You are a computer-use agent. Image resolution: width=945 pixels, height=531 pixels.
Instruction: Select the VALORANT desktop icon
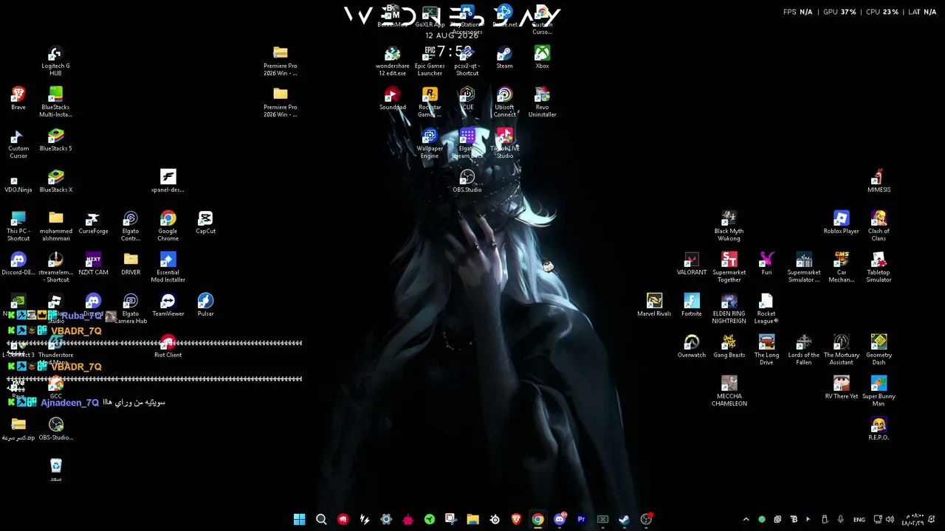pos(691,264)
